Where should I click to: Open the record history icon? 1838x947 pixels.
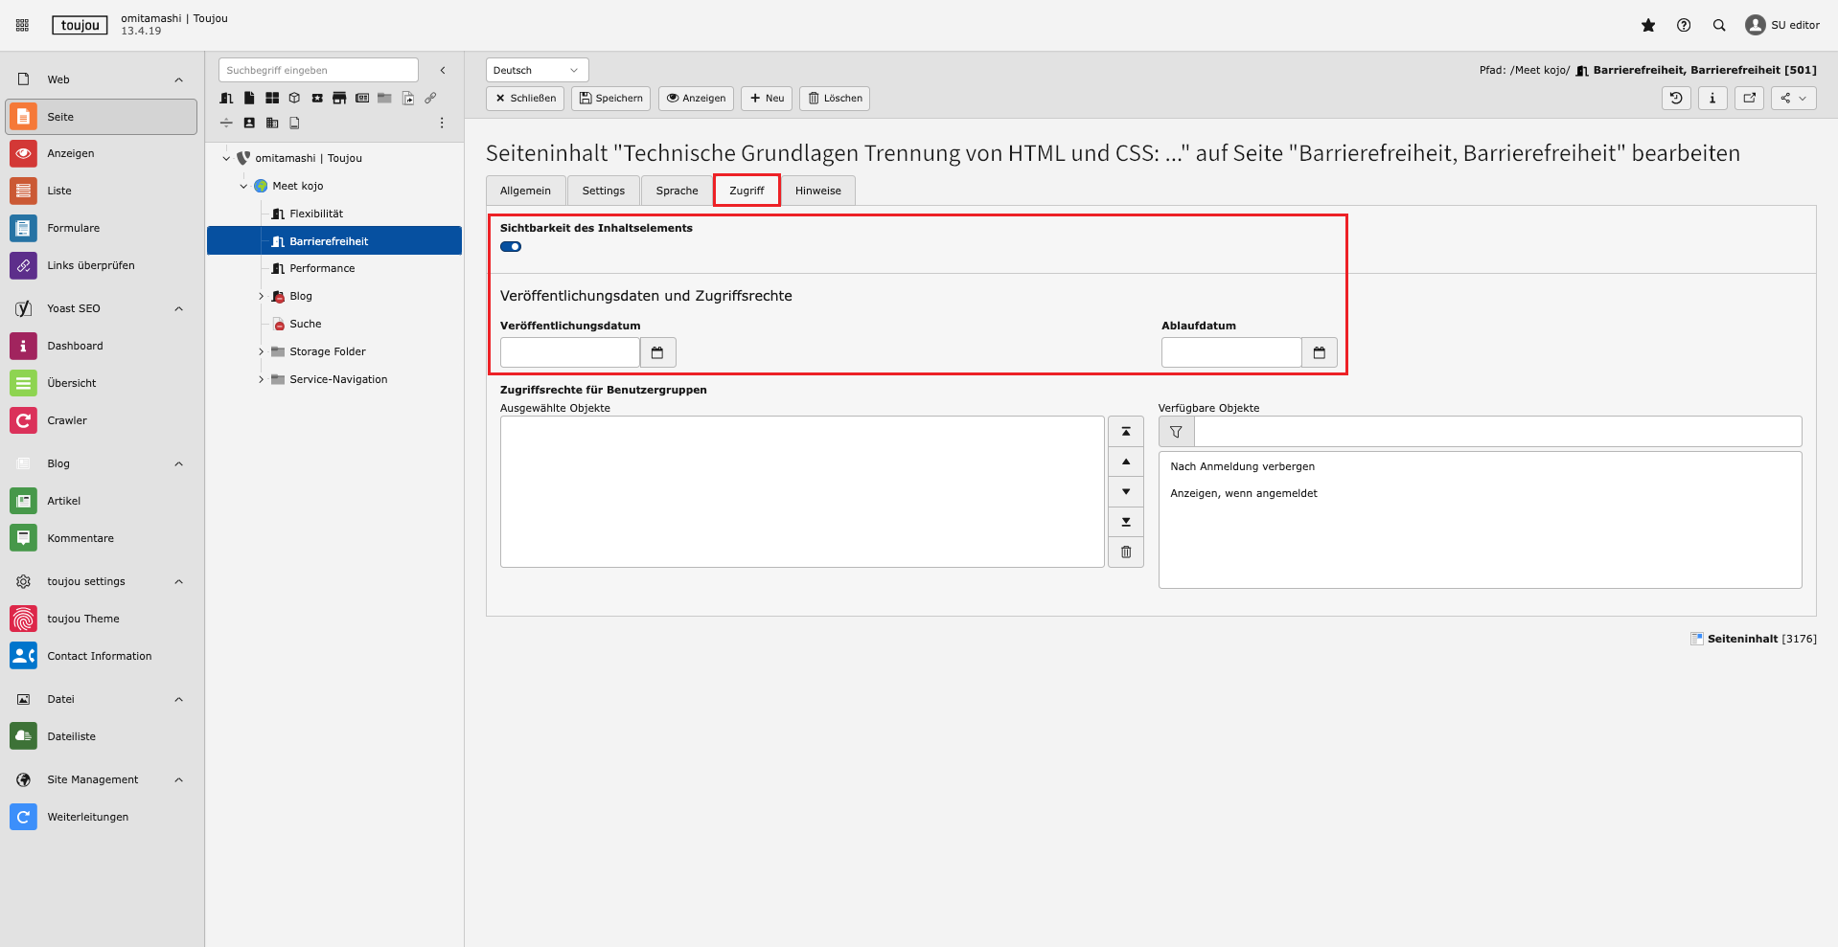tap(1676, 98)
